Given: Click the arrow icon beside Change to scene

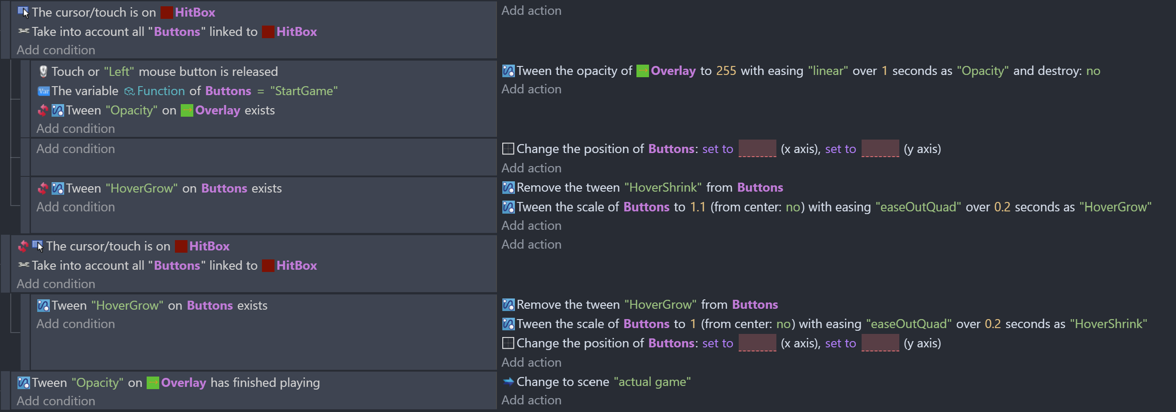Looking at the screenshot, I should click(508, 381).
